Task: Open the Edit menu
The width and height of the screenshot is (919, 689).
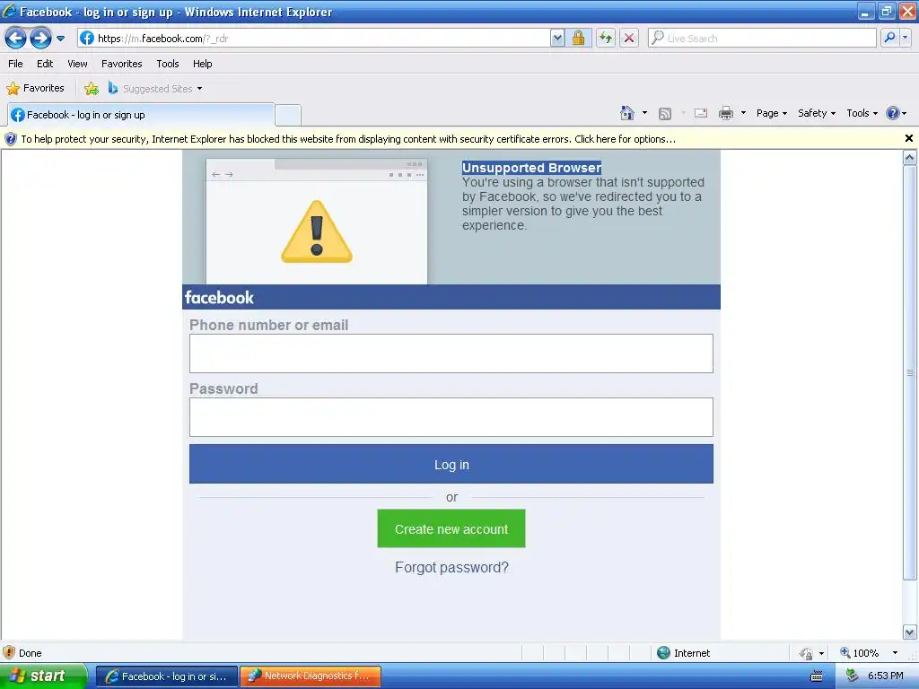Action: 45,64
